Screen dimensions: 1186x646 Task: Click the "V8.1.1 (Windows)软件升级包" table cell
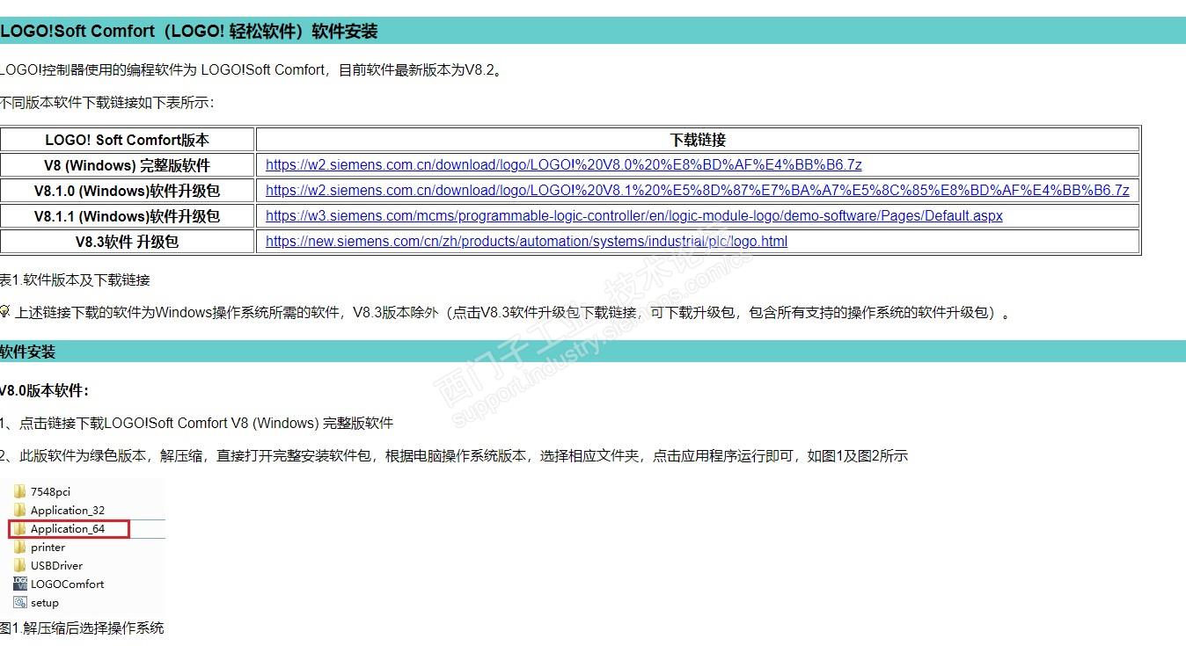128,216
